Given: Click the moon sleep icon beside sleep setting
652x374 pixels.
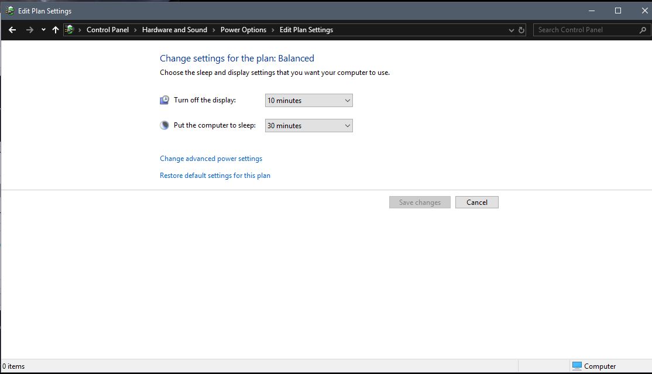Looking at the screenshot, I should click(164, 125).
